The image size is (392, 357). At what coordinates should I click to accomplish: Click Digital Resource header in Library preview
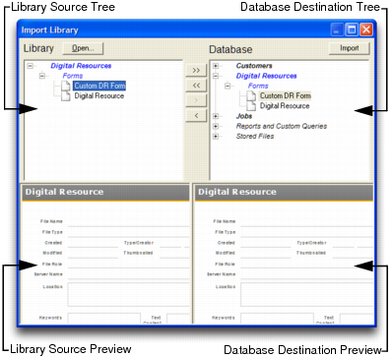click(x=105, y=192)
